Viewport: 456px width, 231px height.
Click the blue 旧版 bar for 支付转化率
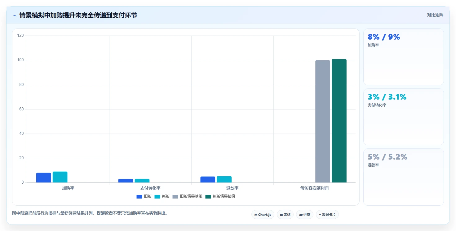click(126, 181)
